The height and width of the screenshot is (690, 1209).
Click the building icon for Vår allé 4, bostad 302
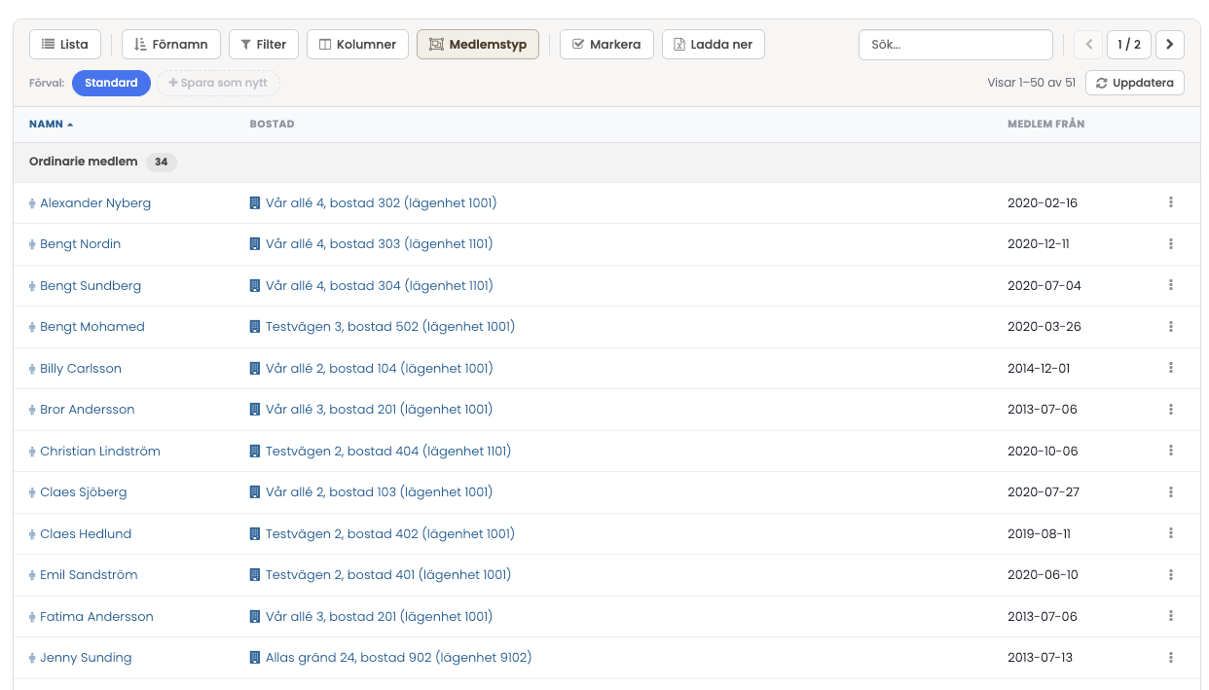coord(255,202)
